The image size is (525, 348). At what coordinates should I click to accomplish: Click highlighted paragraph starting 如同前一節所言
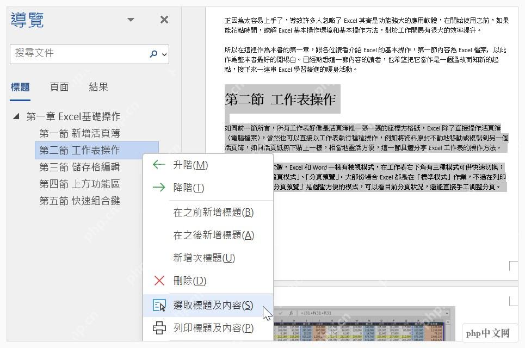pos(367,138)
